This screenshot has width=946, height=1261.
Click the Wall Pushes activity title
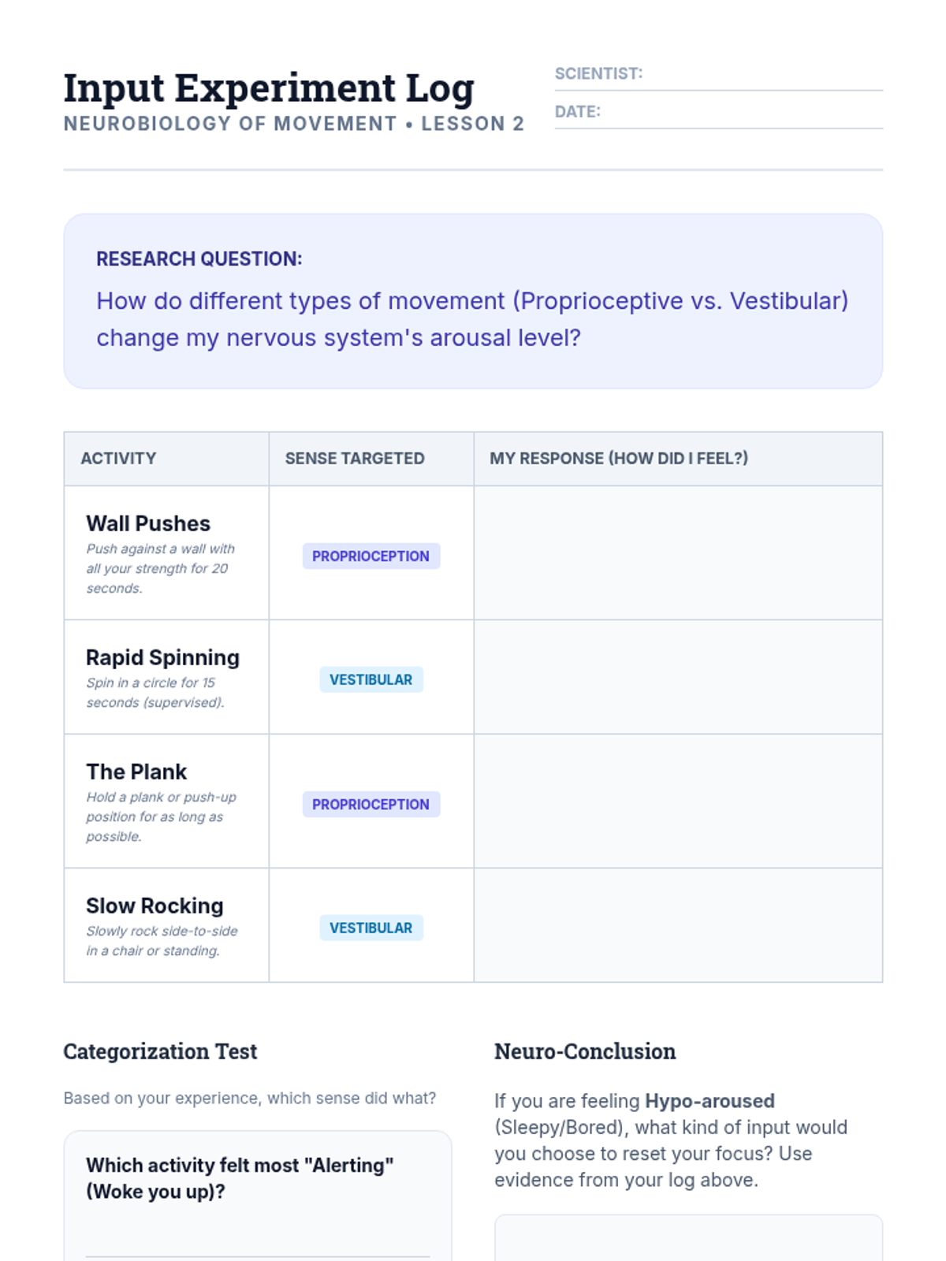coord(148,524)
